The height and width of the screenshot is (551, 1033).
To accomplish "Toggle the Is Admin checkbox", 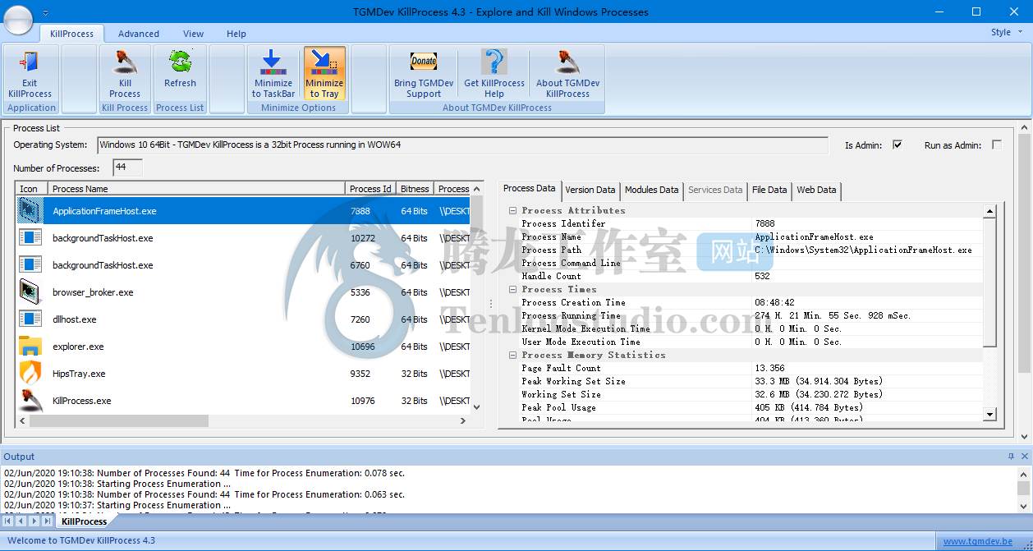I will pyautogui.click(x=898, y=145).
